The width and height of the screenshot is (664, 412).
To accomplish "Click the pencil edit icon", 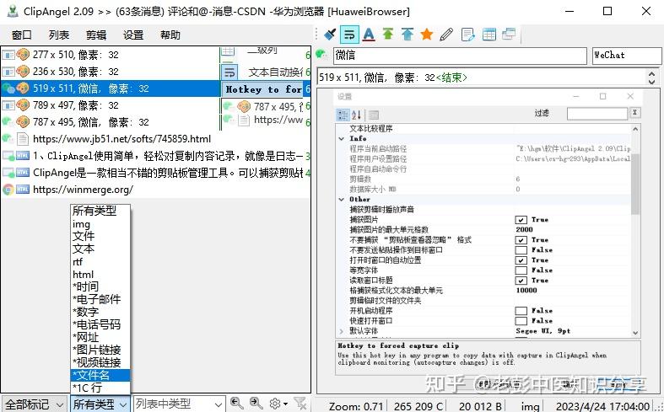I will coord(446,35).
